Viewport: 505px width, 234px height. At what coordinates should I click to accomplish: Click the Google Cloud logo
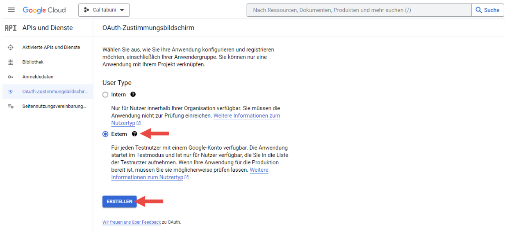tap(44, 10)
